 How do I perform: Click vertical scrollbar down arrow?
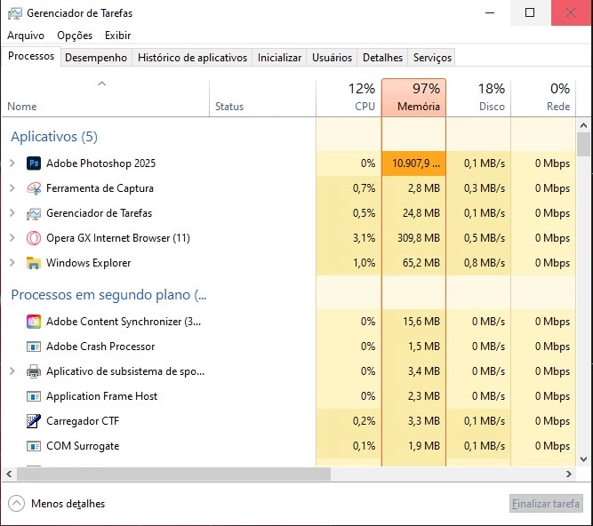(583, 459)
